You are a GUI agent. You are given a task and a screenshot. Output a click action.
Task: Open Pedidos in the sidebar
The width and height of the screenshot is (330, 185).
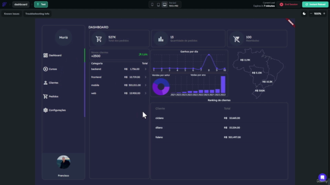[x=63, y=97]
